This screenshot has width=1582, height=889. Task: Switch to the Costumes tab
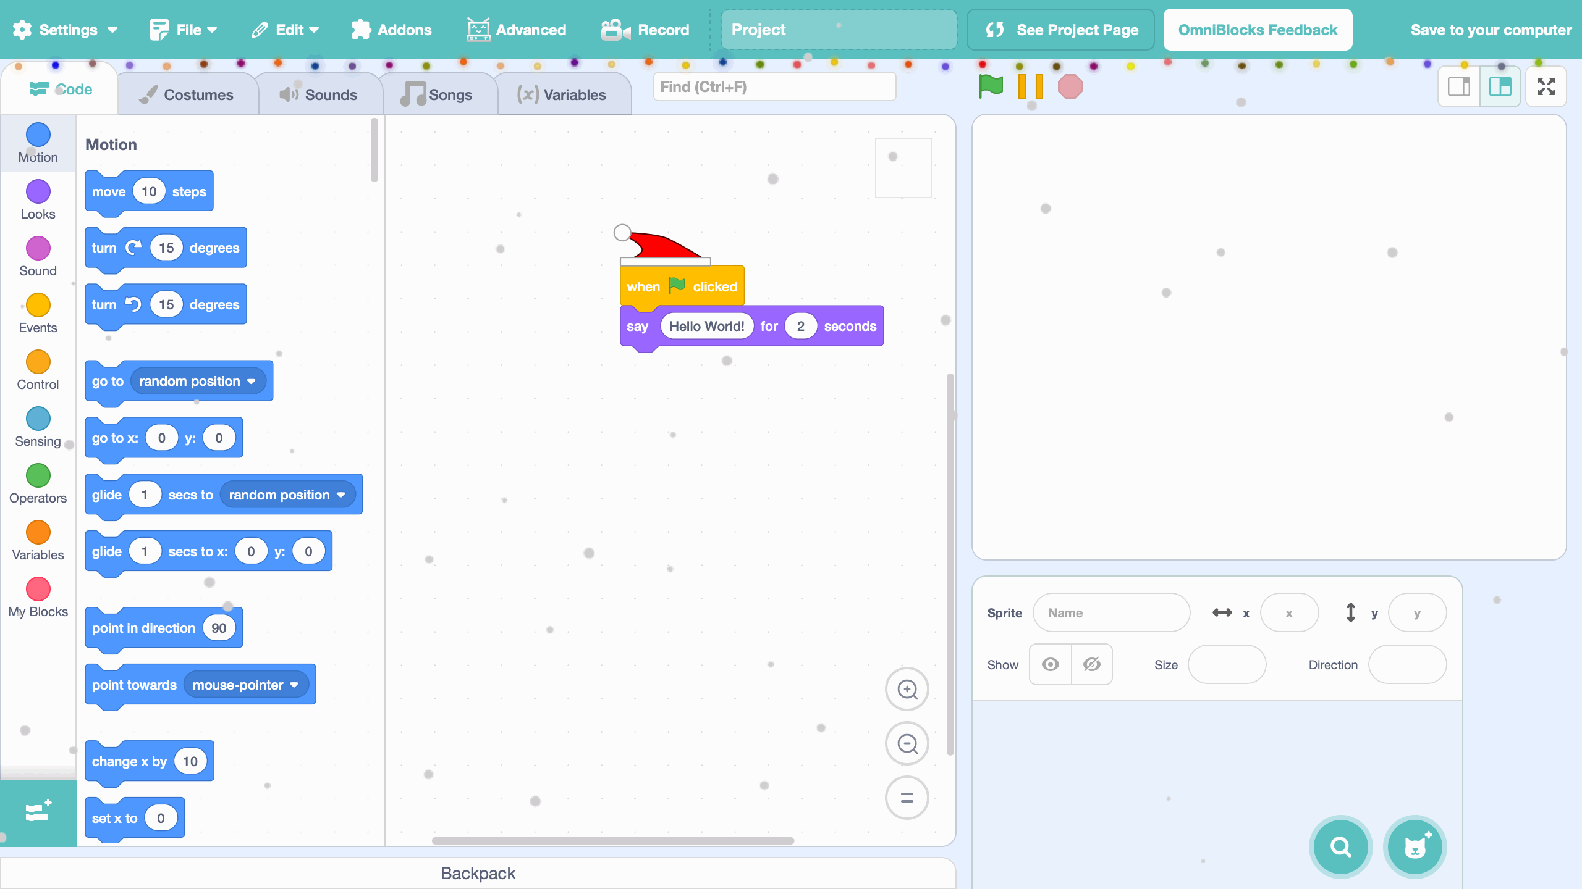tap(187, 94)
